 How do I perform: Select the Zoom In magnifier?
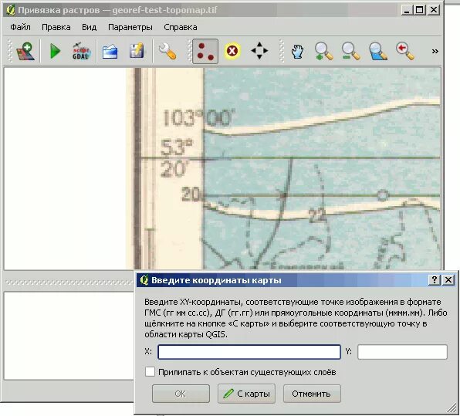pos(323,52)
